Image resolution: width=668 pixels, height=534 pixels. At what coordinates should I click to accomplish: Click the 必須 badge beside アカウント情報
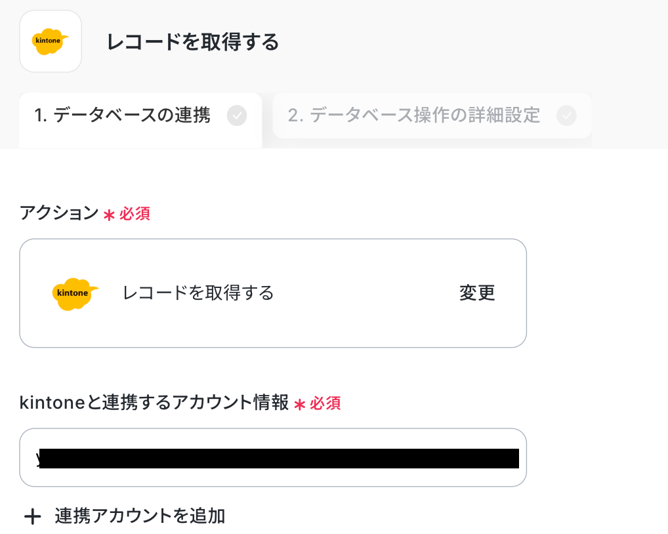pos(325,403)
